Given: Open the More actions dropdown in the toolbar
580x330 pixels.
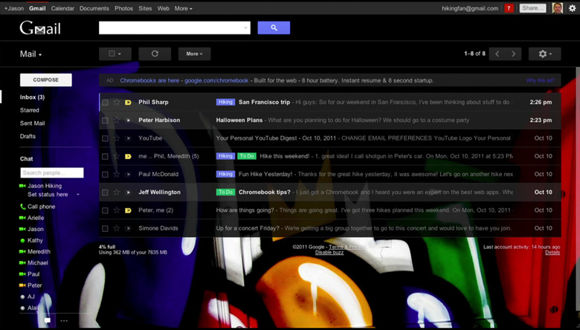Looking at the screenshot, I should pos(194,54).
